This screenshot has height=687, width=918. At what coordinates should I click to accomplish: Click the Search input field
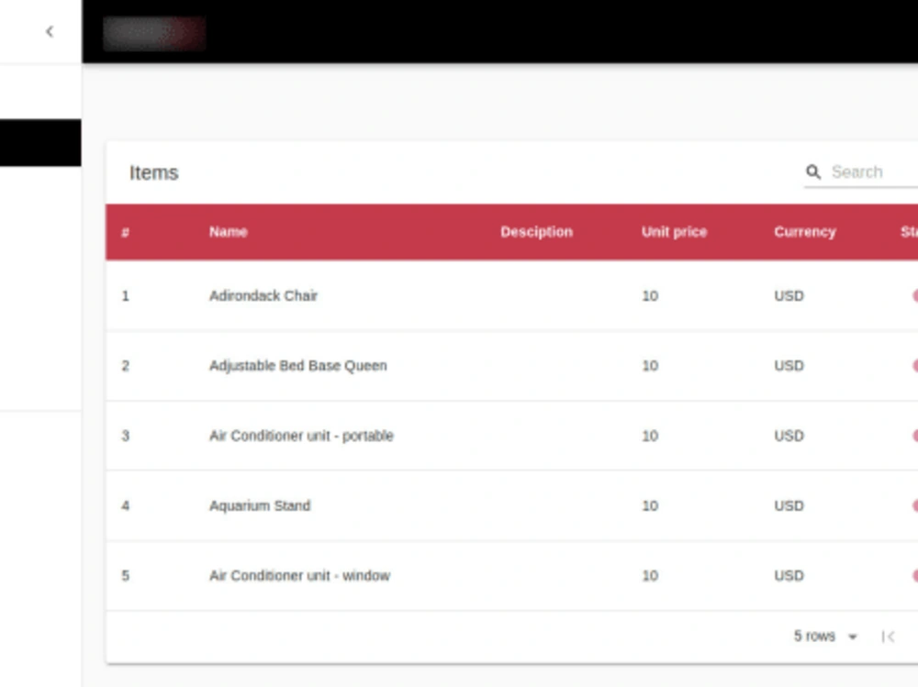click(874, 172)
